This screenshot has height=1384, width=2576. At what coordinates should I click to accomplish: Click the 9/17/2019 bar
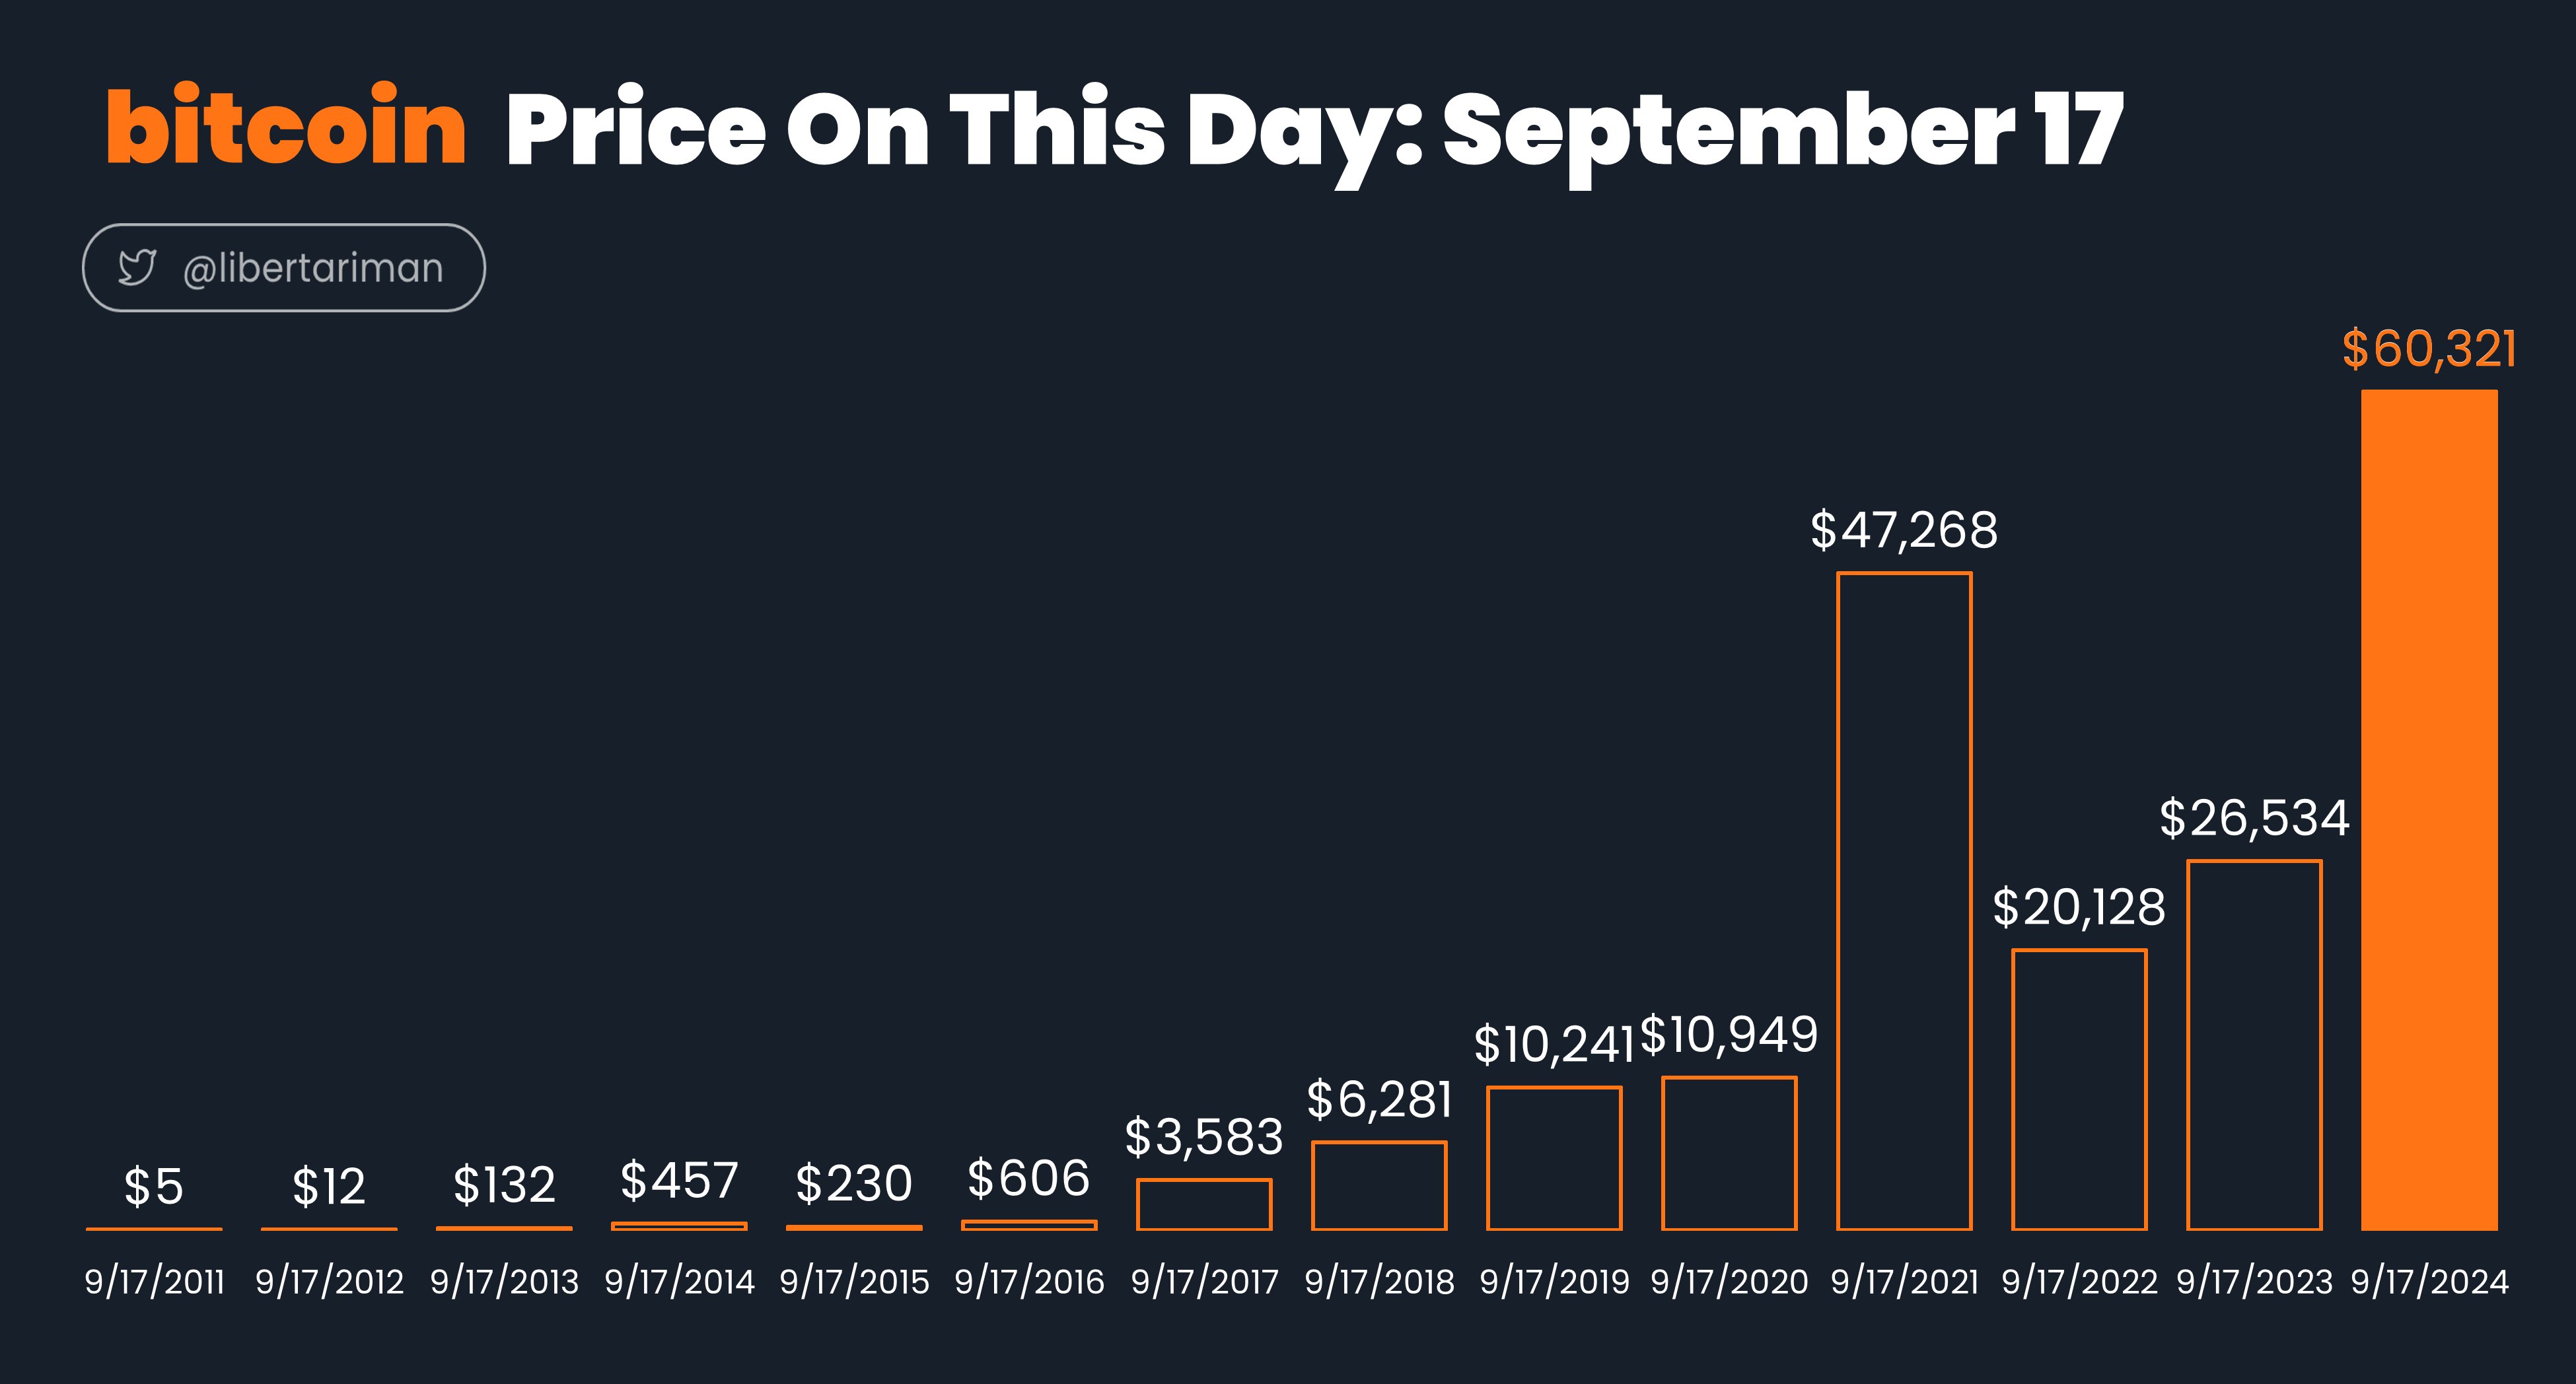tap(1554, 1158)
